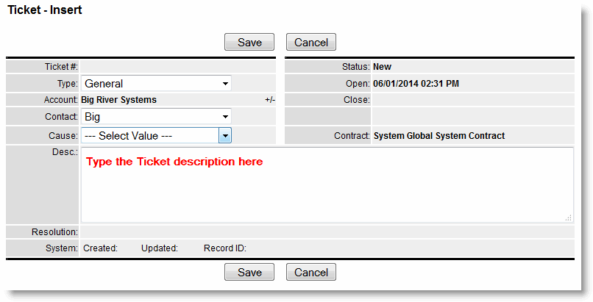Click the Open date 06/01/2014 02:31 PM
The height and width of the screenshot is (302, 593).
click(416, 84)
